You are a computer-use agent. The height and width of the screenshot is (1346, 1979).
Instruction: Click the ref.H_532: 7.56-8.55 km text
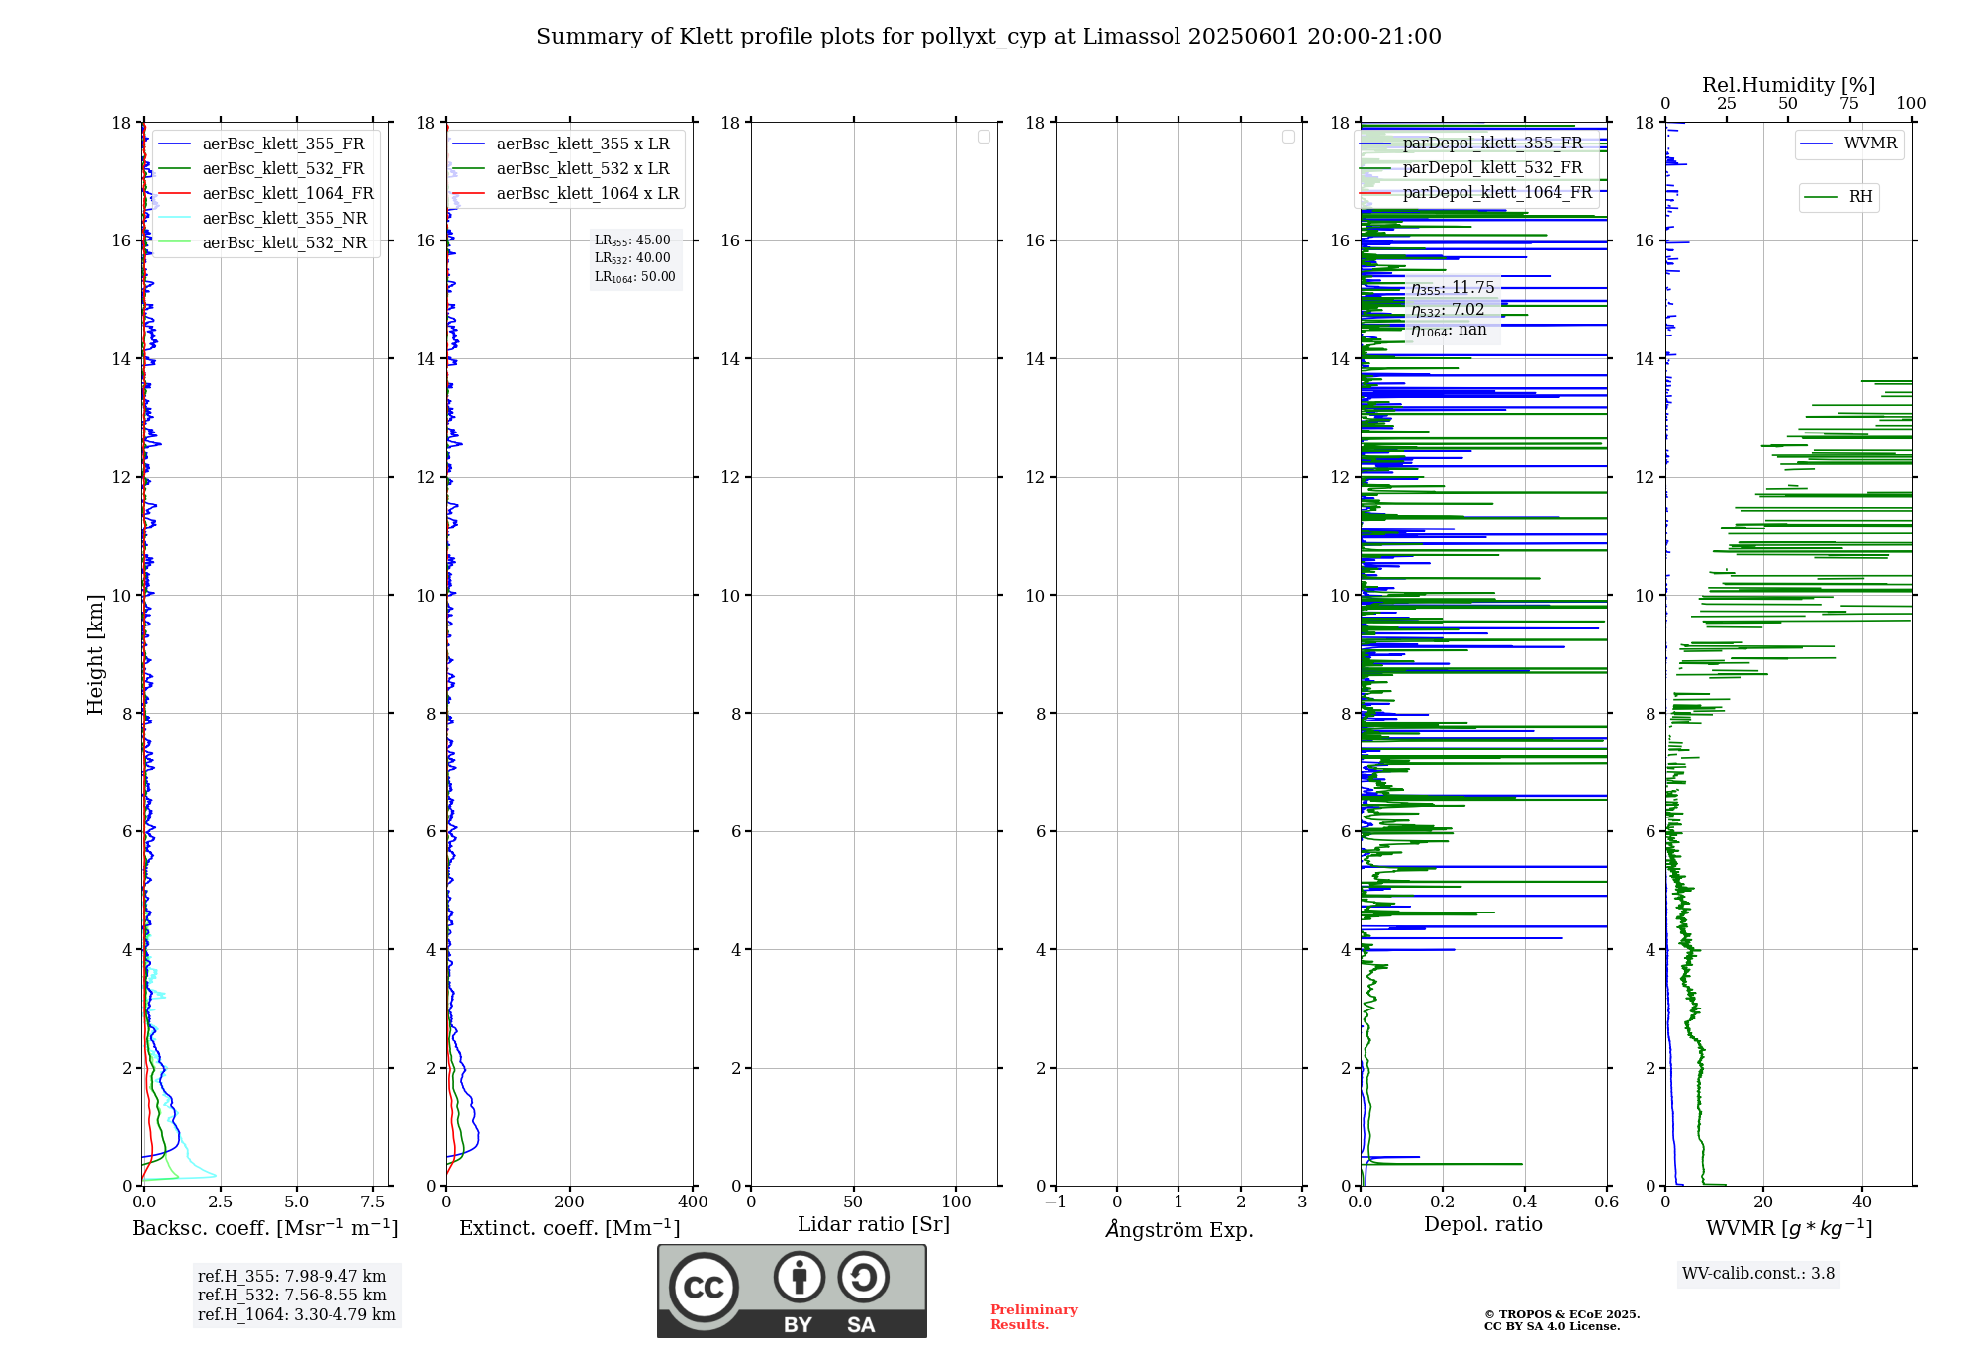[x=292, y=1296]
